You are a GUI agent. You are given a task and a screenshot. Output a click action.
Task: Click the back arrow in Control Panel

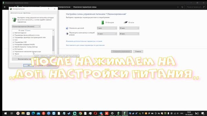coord(5,7)
